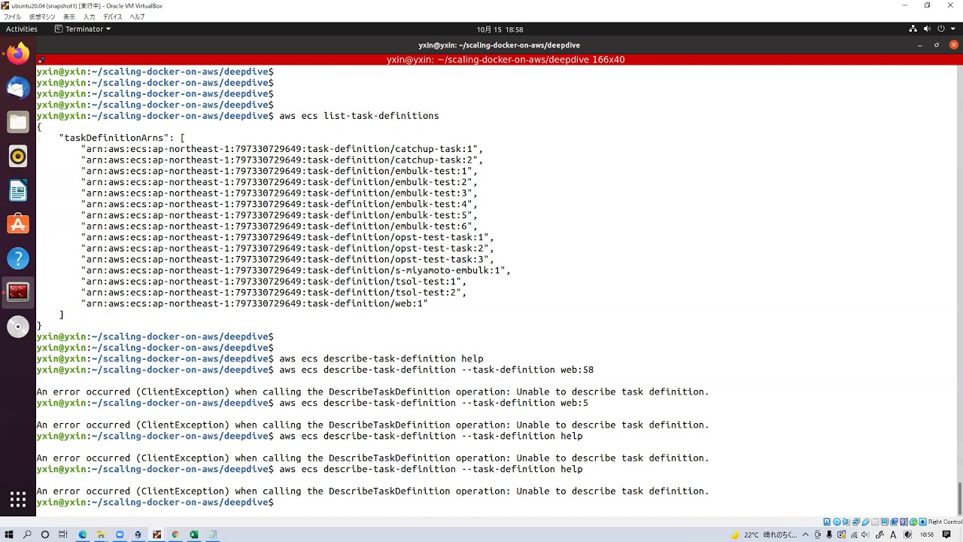Open the 22°C weather widget on taskbar
Viewport: 963px width, 542px height.
(763, 534)
